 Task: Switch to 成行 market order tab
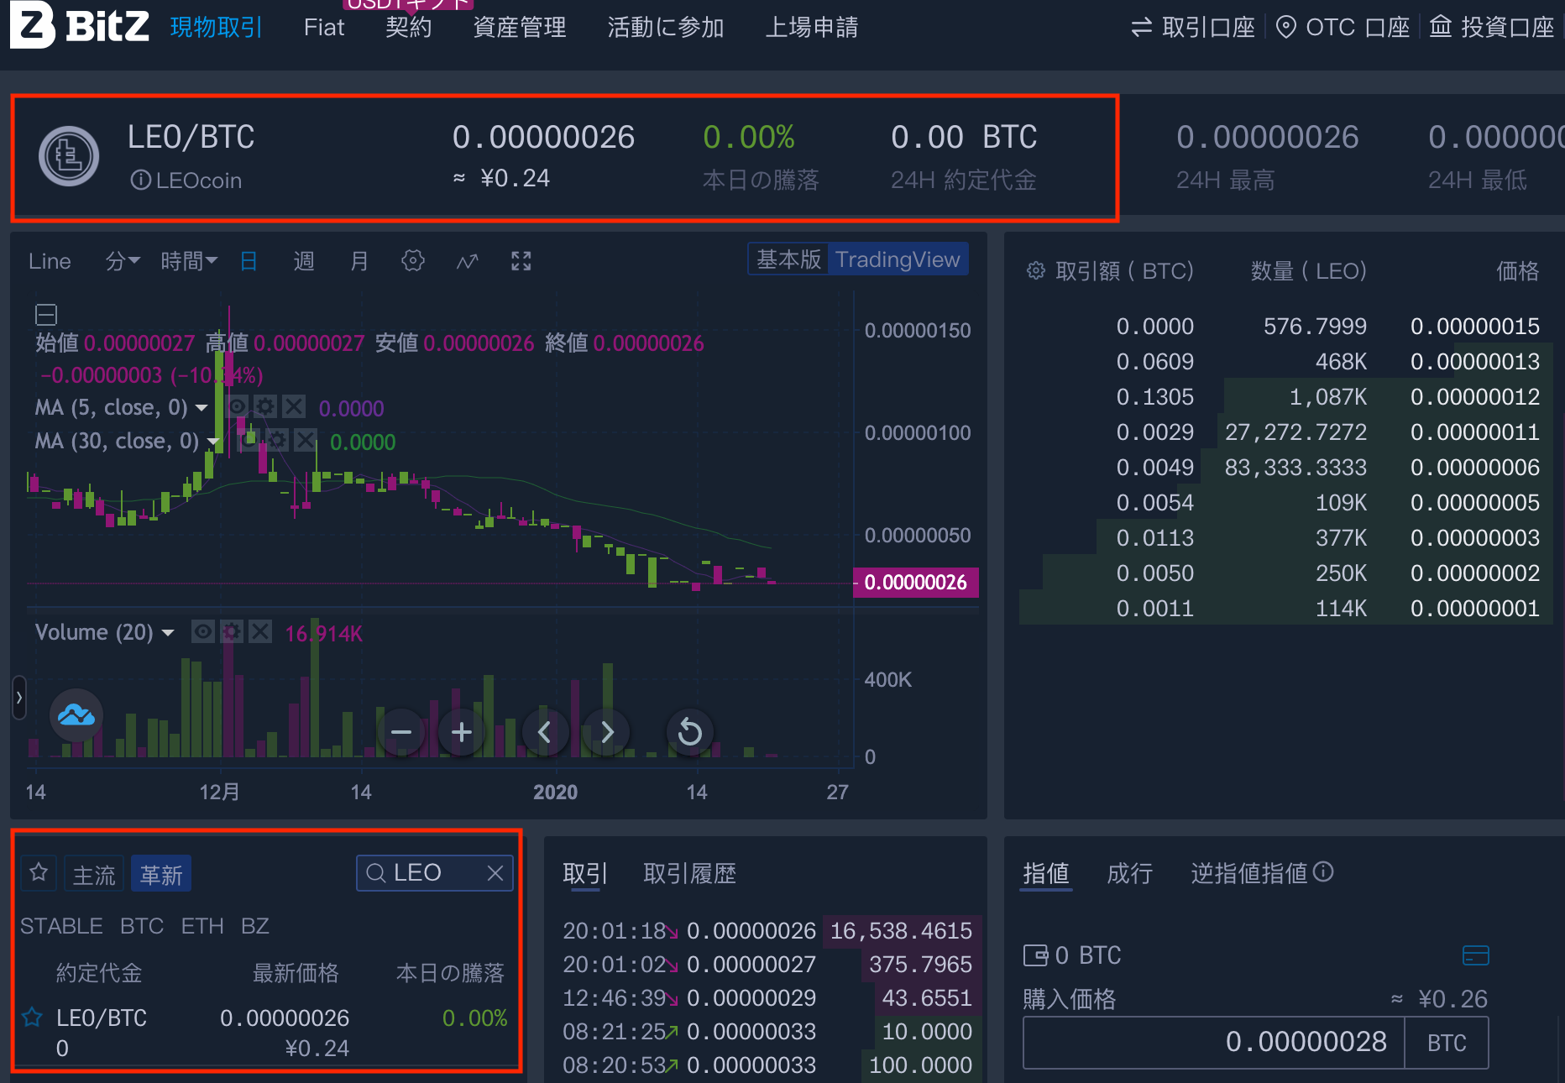coord(1129,874)
